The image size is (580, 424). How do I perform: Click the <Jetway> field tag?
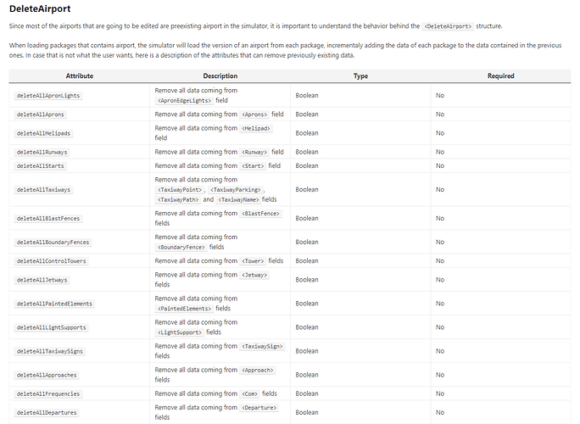tap(254, 275)
